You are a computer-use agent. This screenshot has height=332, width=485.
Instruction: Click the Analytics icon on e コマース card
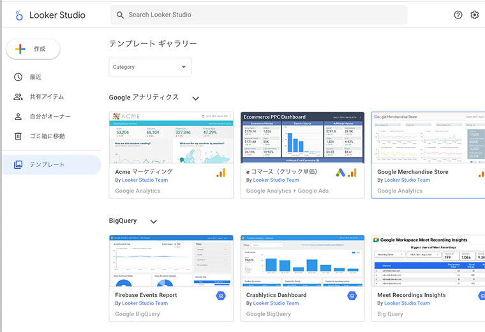tap(352, 173)
